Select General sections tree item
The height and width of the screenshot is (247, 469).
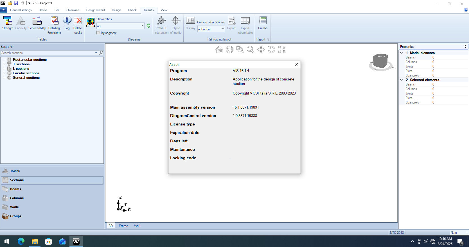[x=26, y=78]
